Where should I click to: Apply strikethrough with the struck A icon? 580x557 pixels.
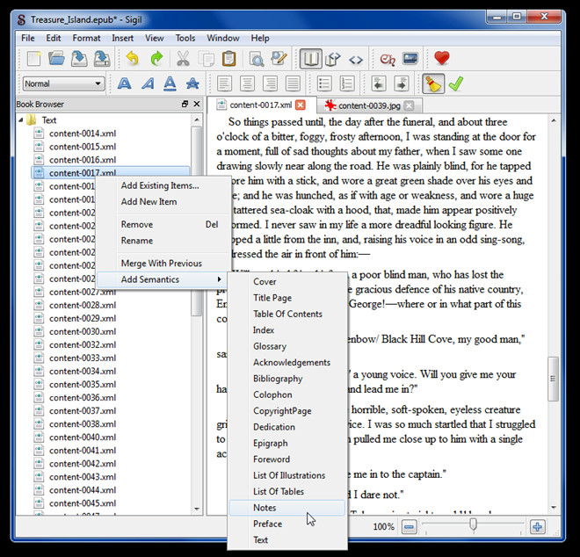(192, 83)
